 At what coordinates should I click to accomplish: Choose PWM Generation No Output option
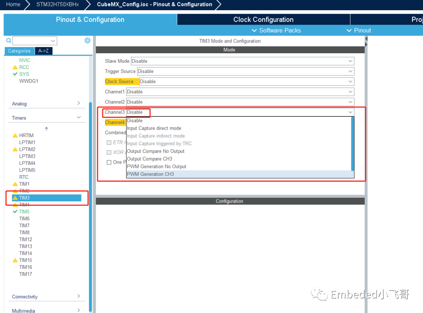click(x=239, y=167)
